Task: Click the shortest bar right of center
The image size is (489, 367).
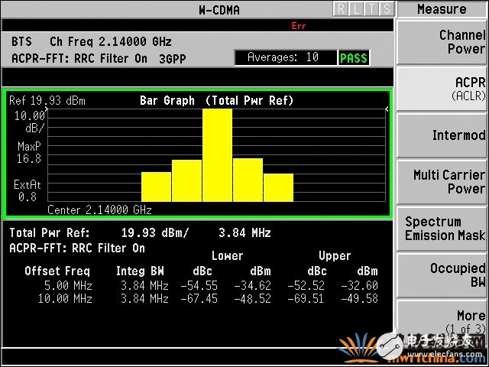Action: 278,187
